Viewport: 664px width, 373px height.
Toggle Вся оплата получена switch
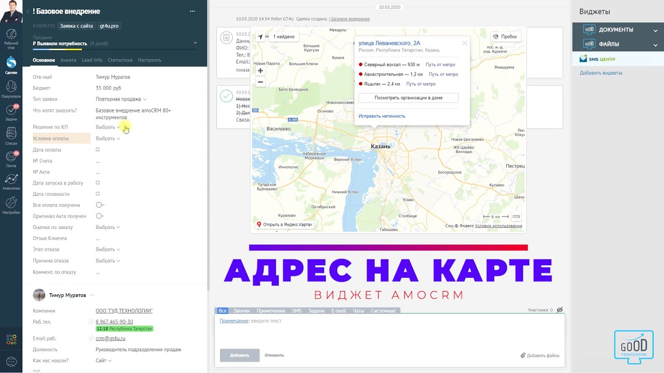[100, 205]
